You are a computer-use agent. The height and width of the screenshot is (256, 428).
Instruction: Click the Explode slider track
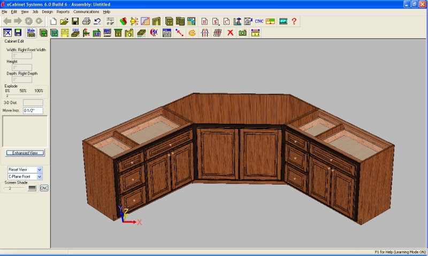[x=24, y=96]
